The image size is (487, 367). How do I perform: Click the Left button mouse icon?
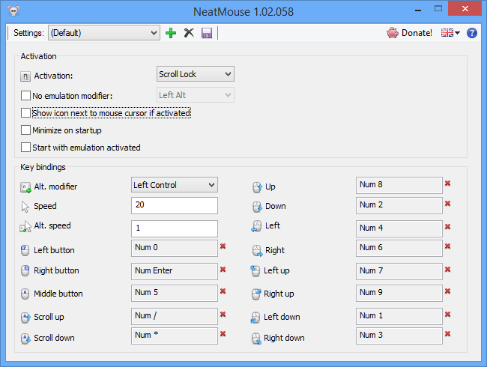(25, 250)
